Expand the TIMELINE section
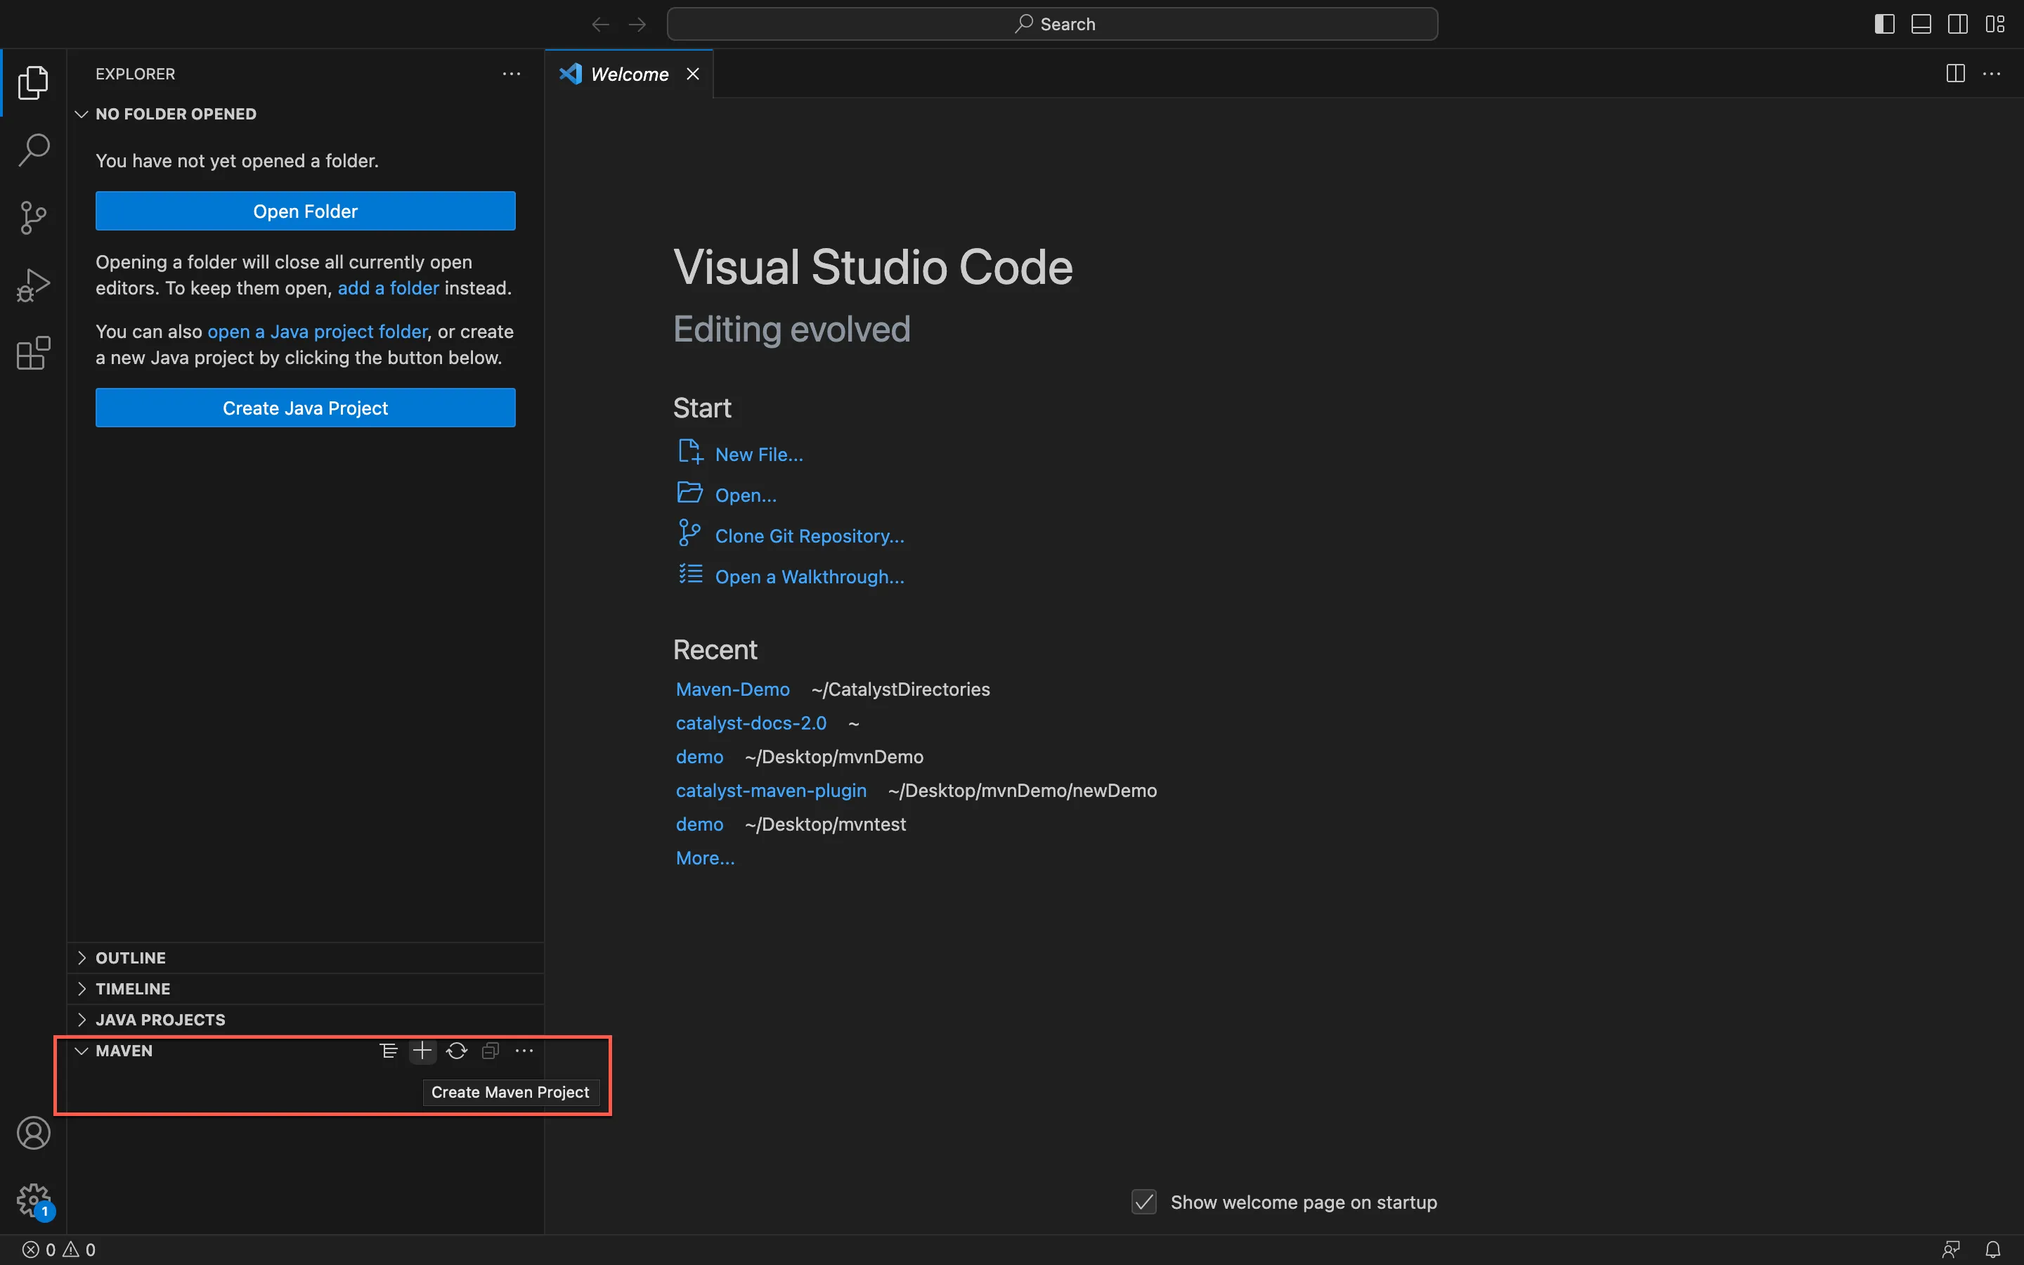The width and height of the screenshot is (2024, 1265). coord(305,989)
